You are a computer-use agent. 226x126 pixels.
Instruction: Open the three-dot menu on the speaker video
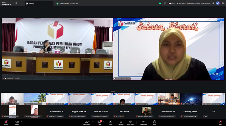(223, 20)
